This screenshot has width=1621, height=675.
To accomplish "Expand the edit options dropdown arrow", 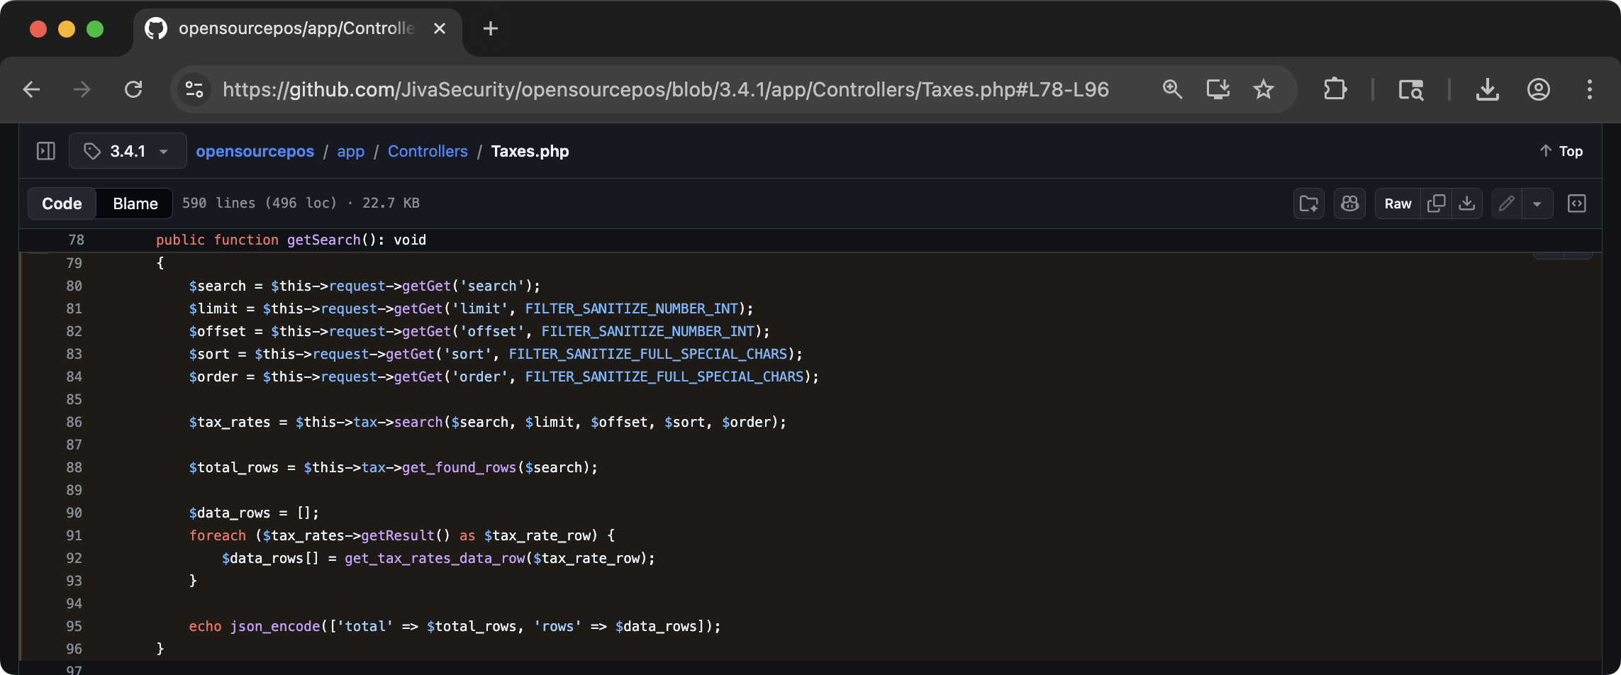I will point(1537,203).
